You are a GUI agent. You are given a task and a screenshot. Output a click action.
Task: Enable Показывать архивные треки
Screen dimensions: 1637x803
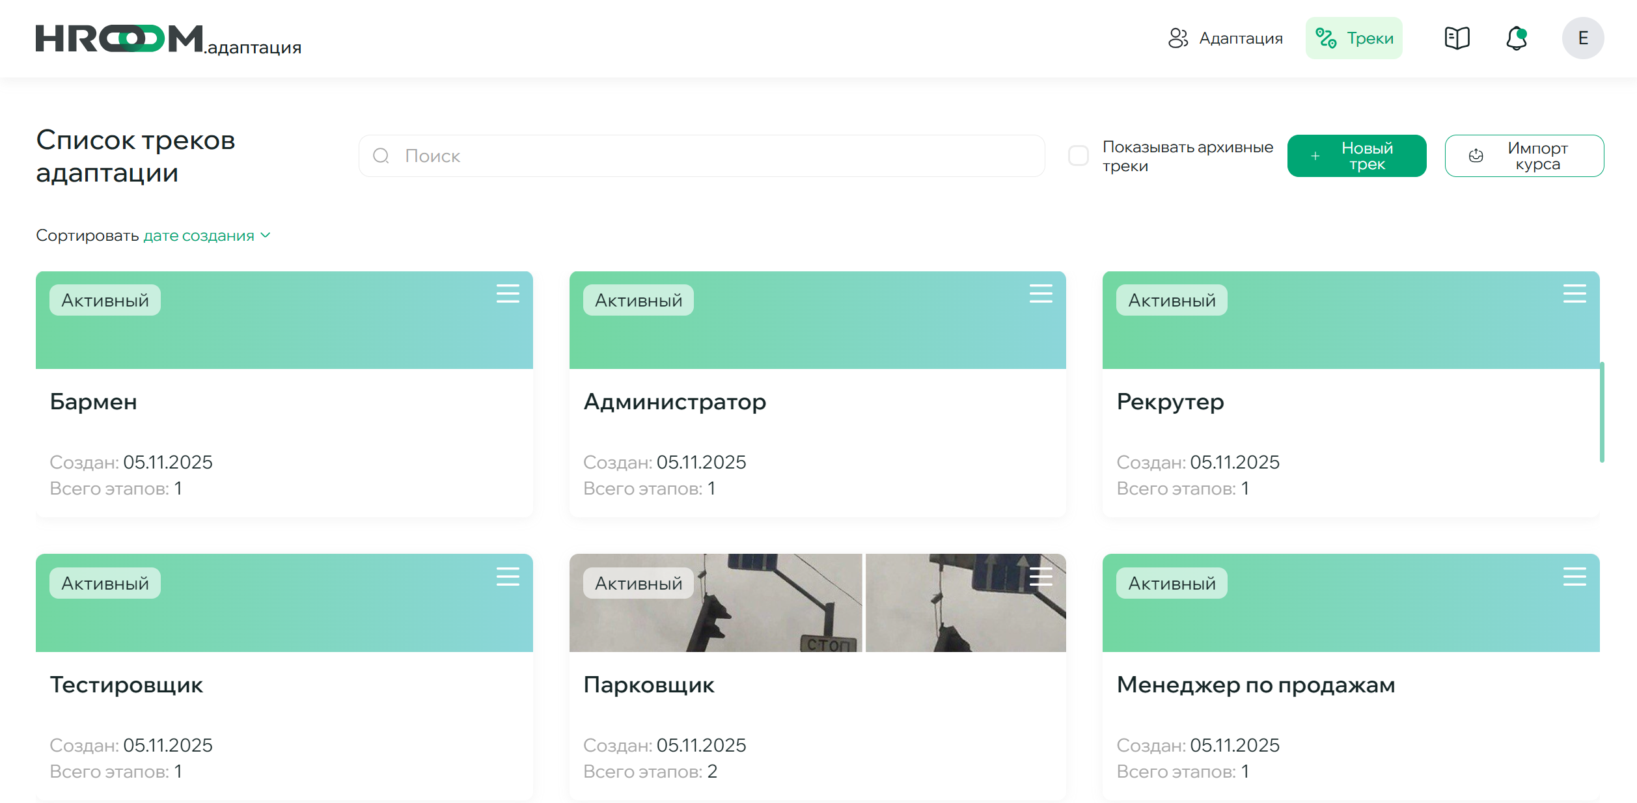1079,156
